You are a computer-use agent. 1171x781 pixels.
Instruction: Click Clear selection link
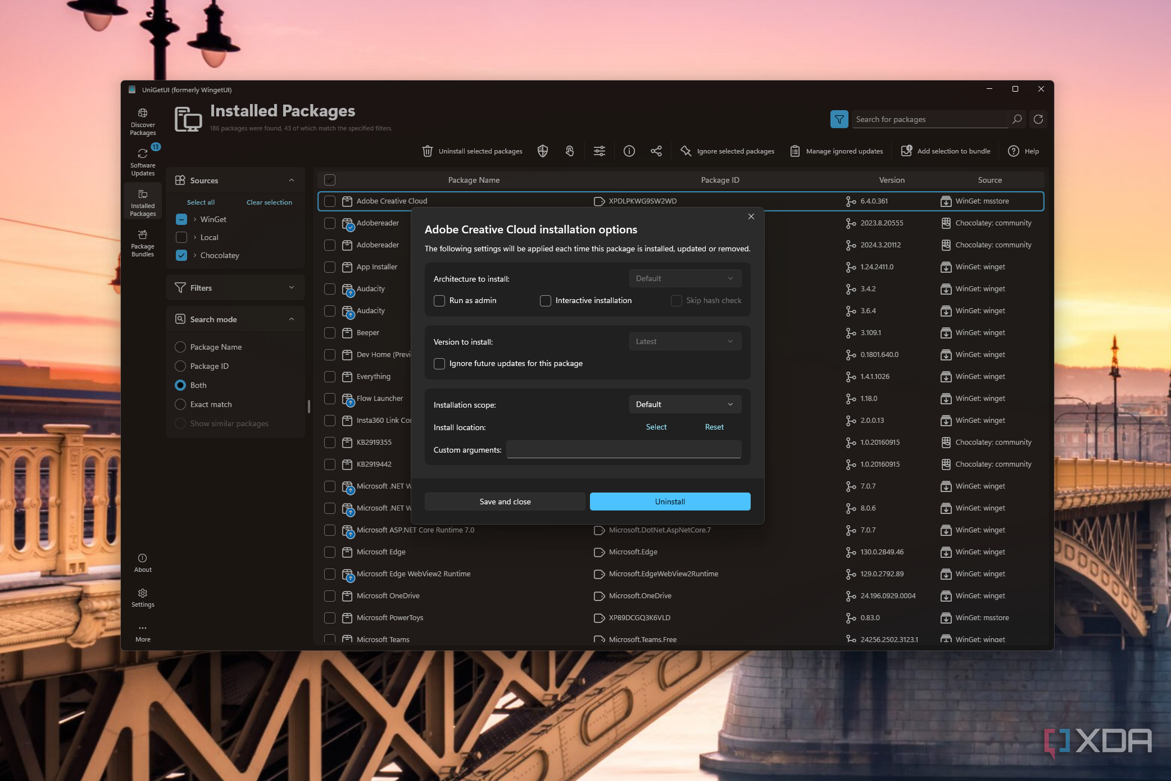coord(269,202)
